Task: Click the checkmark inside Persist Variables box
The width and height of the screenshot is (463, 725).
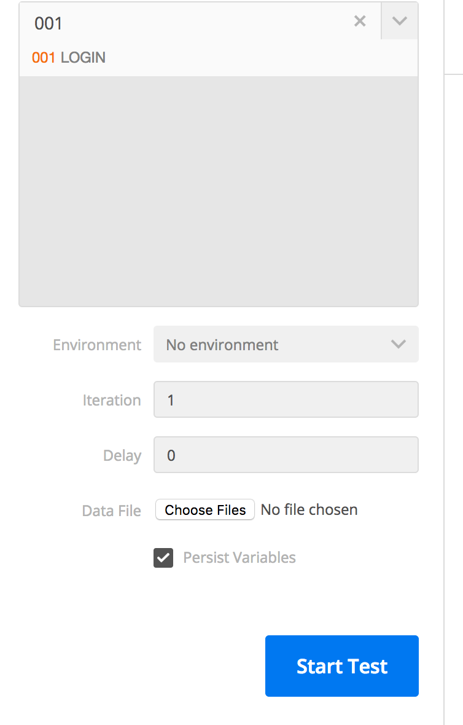Action: [163, 558]
